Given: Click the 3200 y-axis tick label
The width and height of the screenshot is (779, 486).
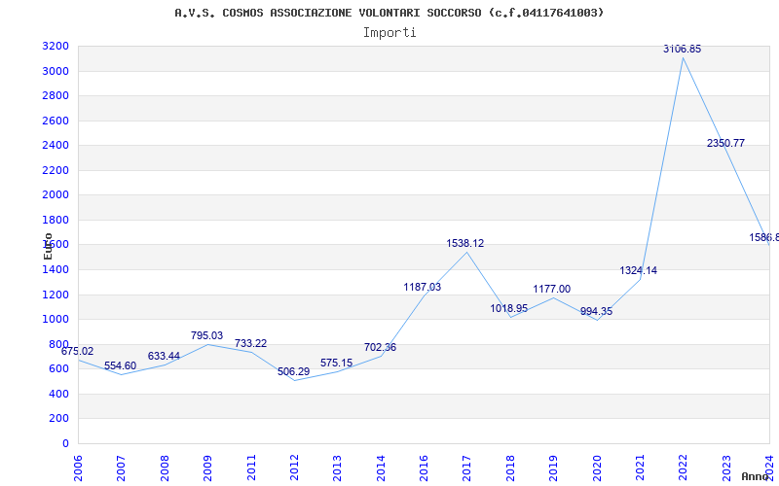Looking at the screenshot, I should (56, 47).
